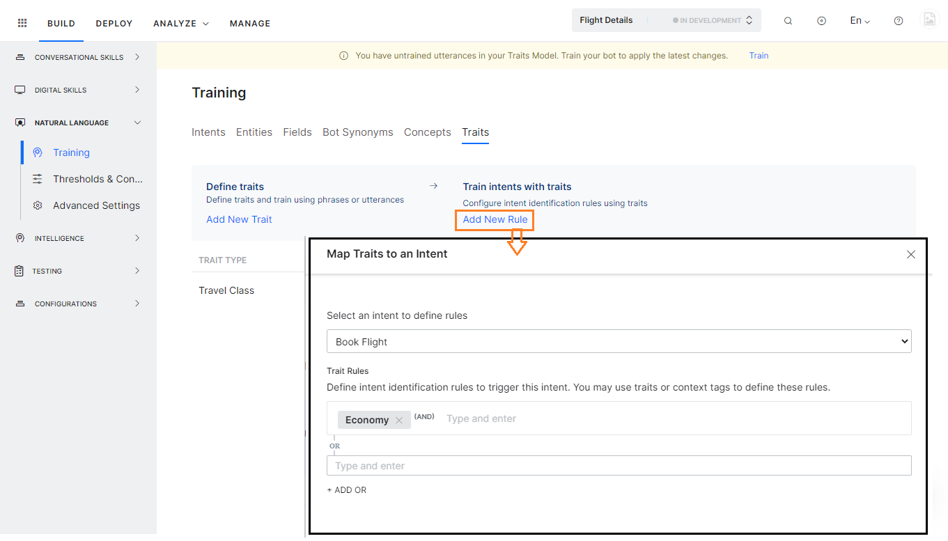Open the apps grid icon top left
948x541 pixels.
(x=22, y=22)
